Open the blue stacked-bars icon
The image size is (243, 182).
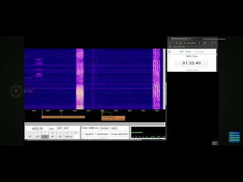click(234, 137)
